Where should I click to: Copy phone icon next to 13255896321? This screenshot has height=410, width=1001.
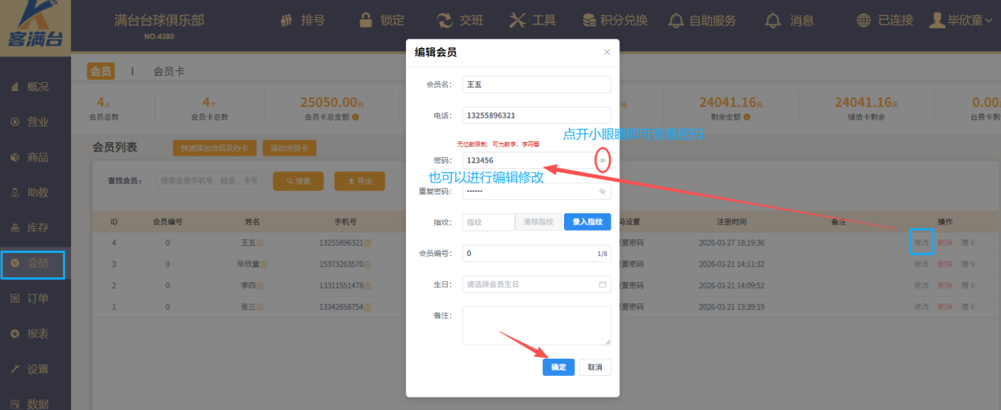pos(368,243)
